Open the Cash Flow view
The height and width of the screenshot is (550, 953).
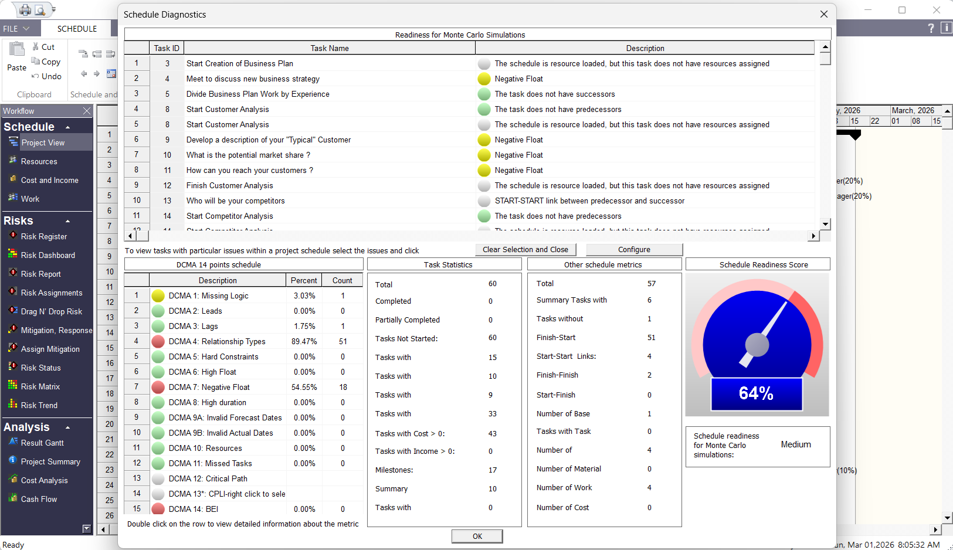(39, 499)
